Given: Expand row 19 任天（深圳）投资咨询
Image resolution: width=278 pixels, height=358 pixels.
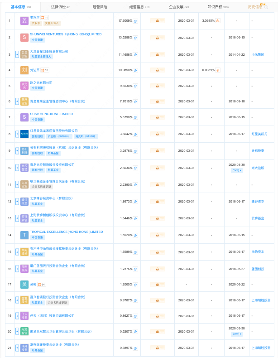Looking at the screenshot, I should 17,316.
